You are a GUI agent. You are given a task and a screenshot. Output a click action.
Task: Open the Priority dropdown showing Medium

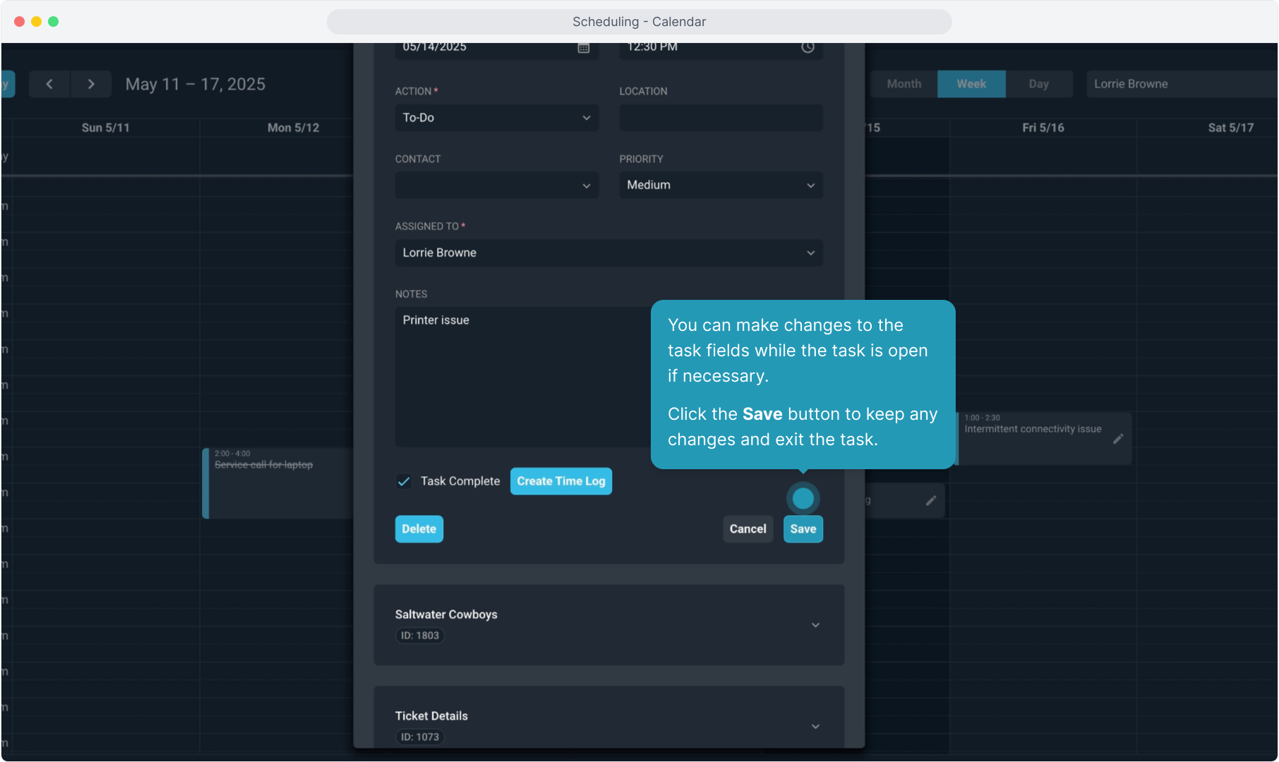(x=721, y=185)
